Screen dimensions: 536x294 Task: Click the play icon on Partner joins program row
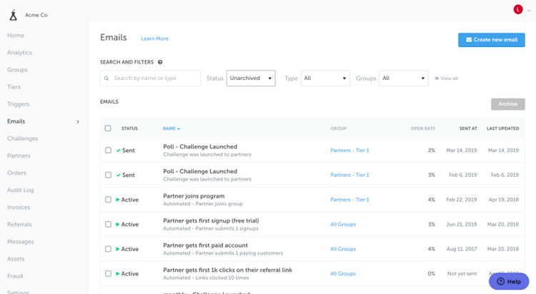118,200
